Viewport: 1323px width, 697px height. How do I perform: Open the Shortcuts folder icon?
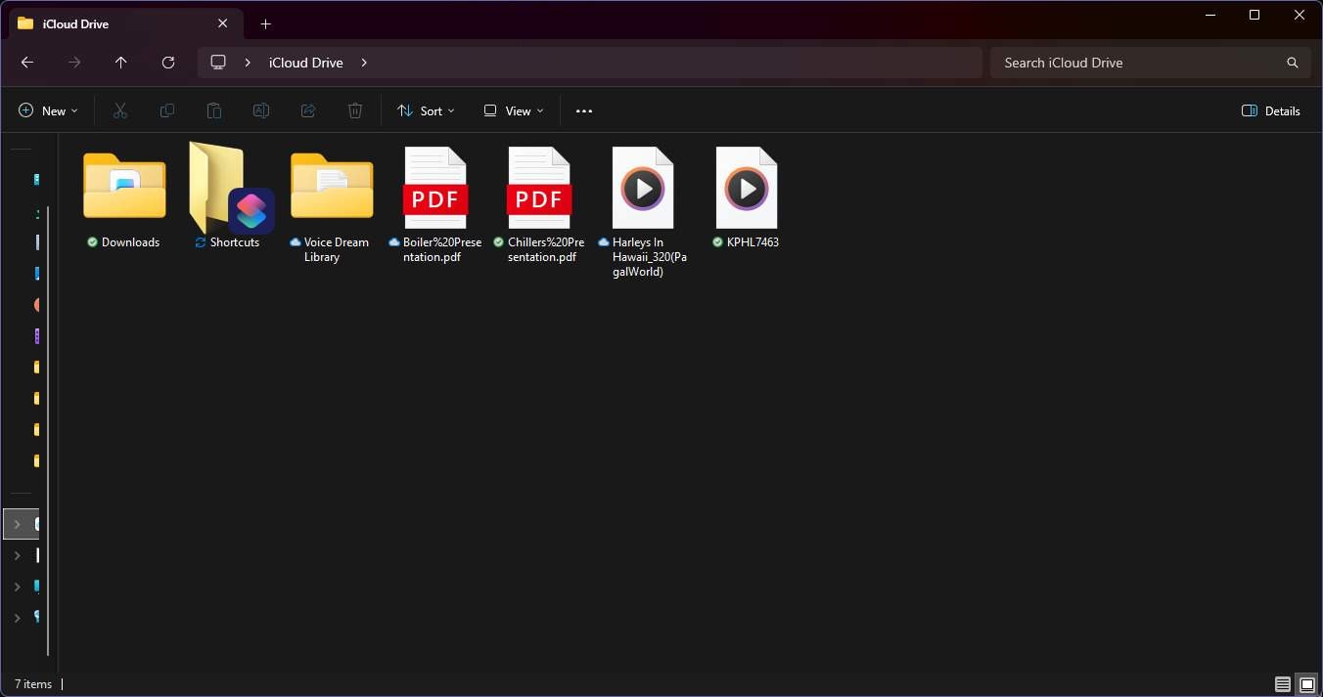pyautogui.click(x=231, y=188)
